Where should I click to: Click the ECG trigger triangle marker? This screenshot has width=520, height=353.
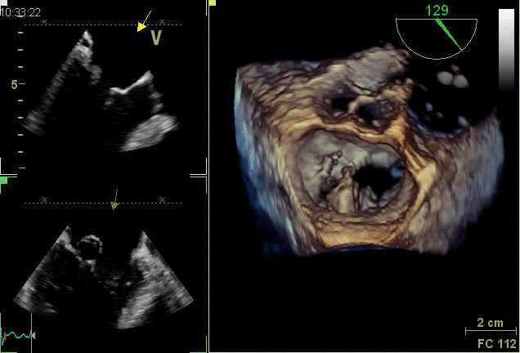34,335
